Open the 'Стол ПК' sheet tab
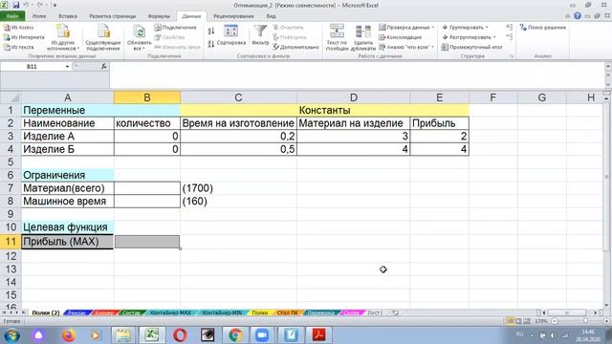The image size is (612, 344). coord(287,312)
